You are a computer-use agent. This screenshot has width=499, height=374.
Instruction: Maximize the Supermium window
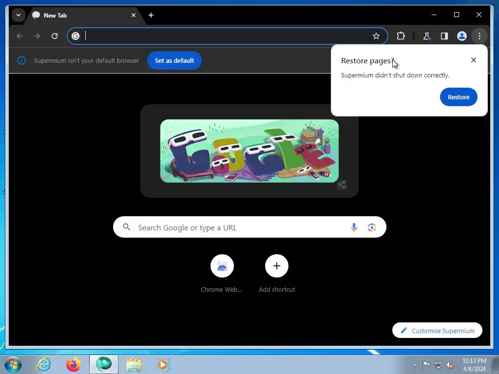click(x=456, y=15)
